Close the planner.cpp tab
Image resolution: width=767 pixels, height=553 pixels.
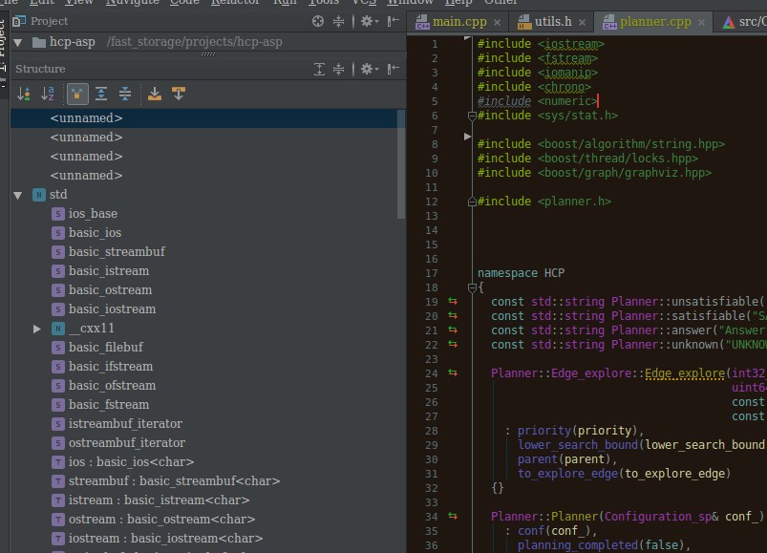tap(701, 23)
